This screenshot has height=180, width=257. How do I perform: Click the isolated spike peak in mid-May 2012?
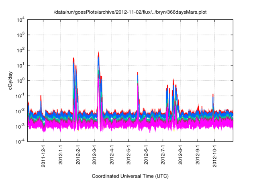[138, 73]
